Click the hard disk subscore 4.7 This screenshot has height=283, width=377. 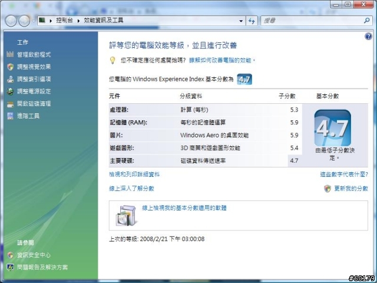[294, 161]
